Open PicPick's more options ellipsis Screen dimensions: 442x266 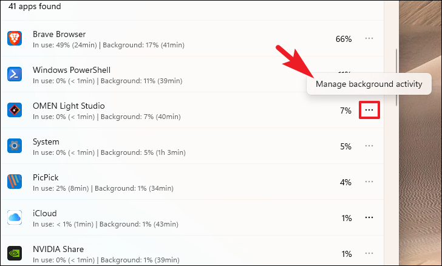[369, 182]
